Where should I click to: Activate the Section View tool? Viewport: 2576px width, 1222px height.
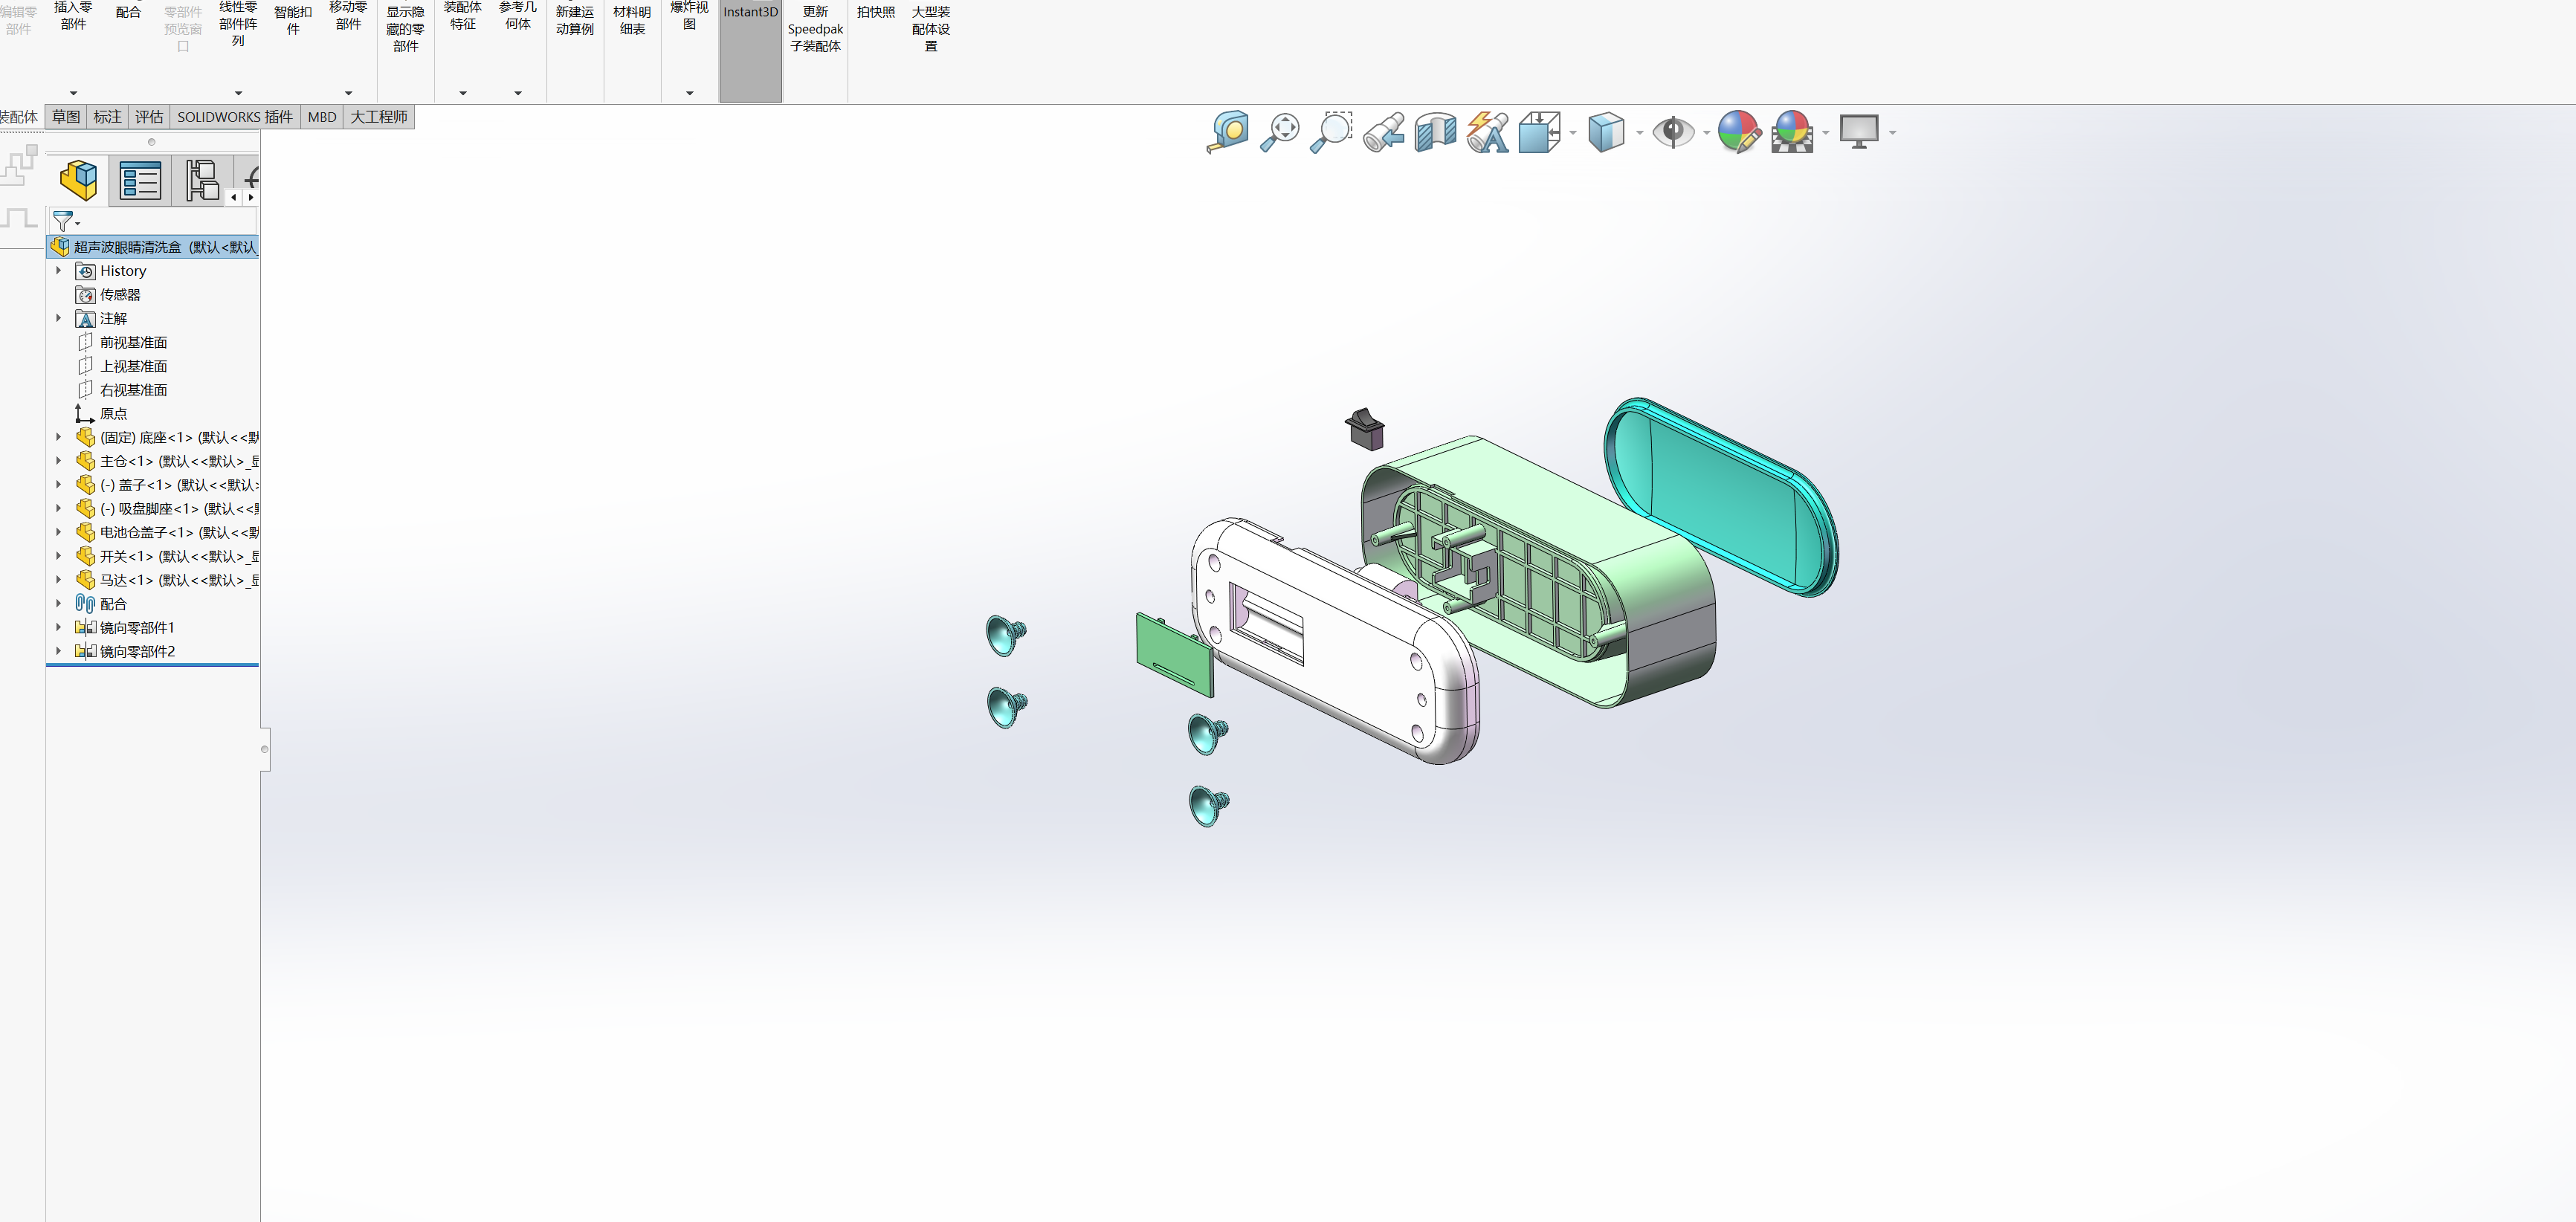(x=1435, y=132)
